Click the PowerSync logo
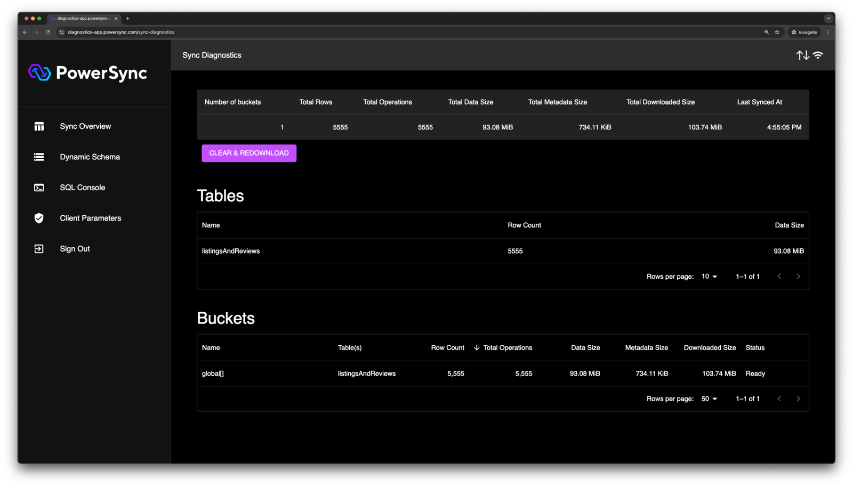 (x=87, y=72)
